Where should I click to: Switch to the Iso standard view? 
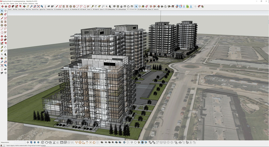[x=114, y=6]
